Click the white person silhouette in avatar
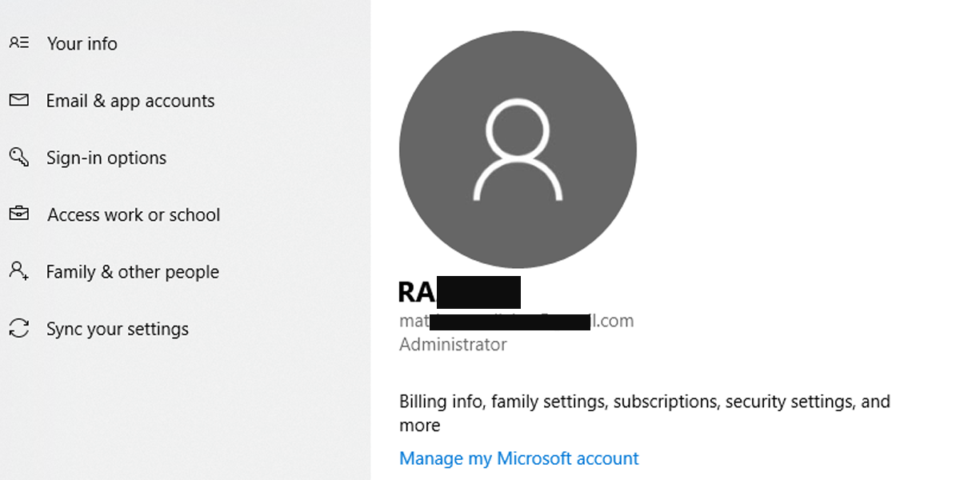 [x=518, y=152]
